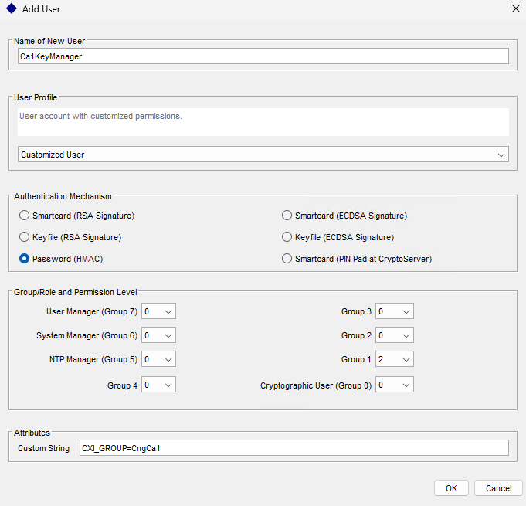The height and width of the screenshot is (506, 526).
Task: Open System Manager (Group 6) level dropdown
Action: coord(158,335)
